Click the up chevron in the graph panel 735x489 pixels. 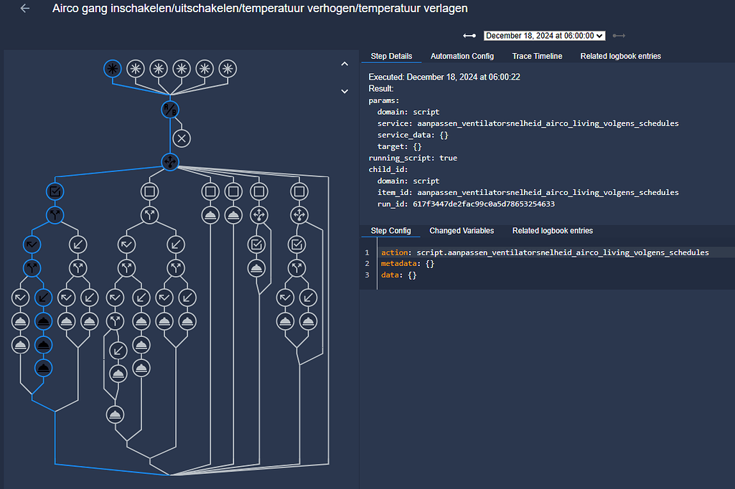pyautogui.click(x=345, y=64)
